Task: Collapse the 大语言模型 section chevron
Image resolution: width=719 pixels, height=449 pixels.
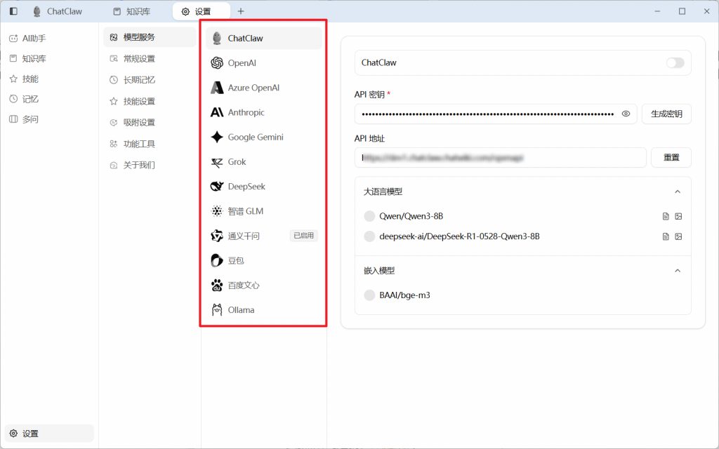Action: click(678, 192)
